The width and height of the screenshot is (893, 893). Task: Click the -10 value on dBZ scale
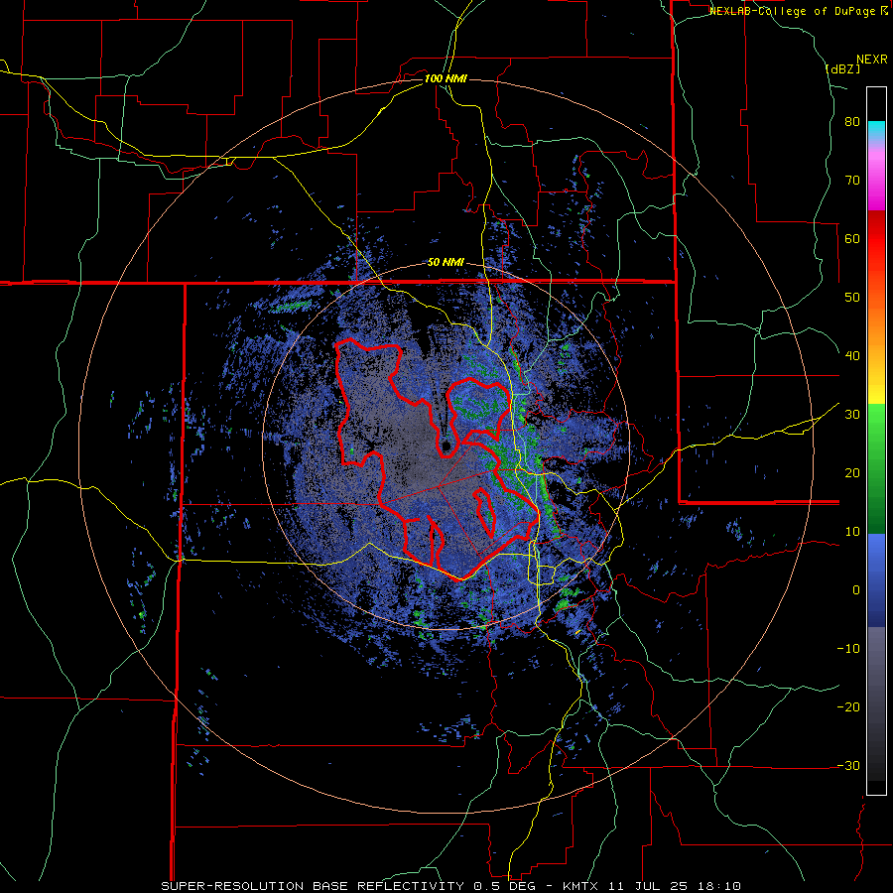click(x=848, y=648)
